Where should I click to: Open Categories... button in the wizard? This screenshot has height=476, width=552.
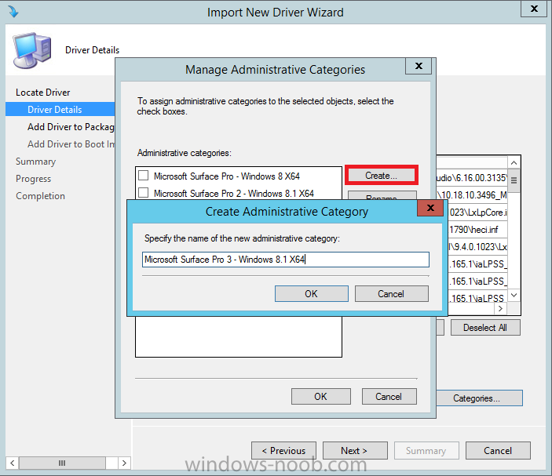click(479, 398)
